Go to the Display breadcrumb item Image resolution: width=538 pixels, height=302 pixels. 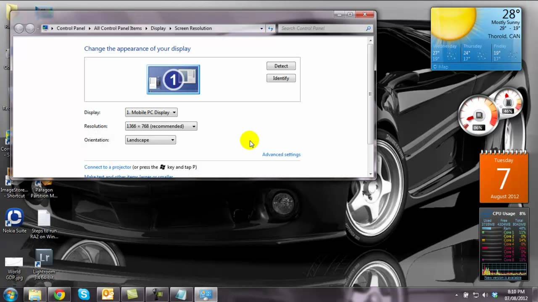pyautogui.click(x=158, y=28)
